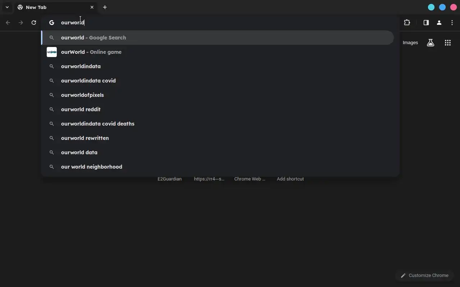This screenshot has height=287, width=460.
Task: Click the Customize Chrome button
Action: (x=424, y=276)
